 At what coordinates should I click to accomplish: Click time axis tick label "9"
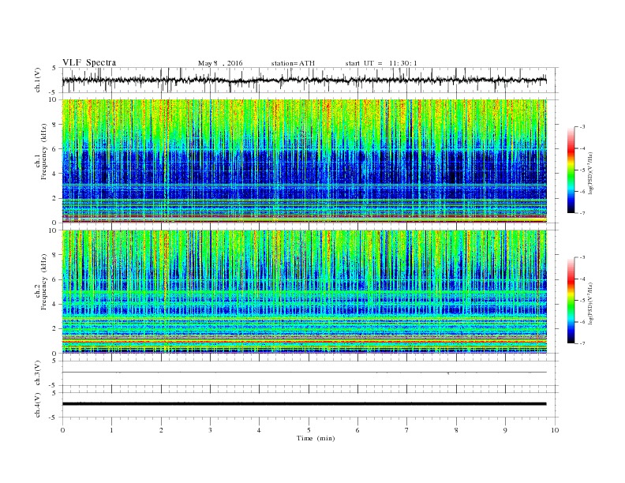[505, 430]
